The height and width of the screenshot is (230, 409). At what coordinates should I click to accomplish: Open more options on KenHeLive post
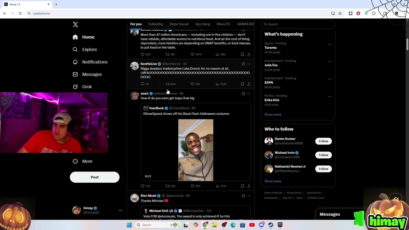click(249, 64)
